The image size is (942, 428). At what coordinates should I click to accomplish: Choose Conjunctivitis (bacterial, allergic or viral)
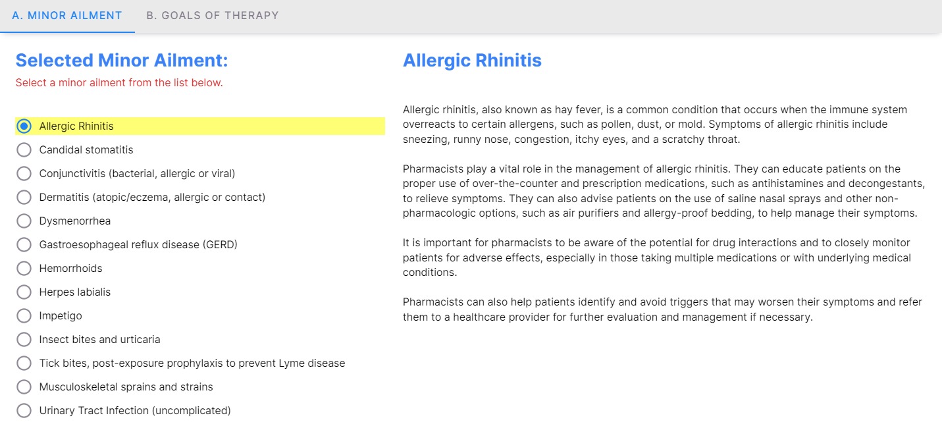coord(24,173)
